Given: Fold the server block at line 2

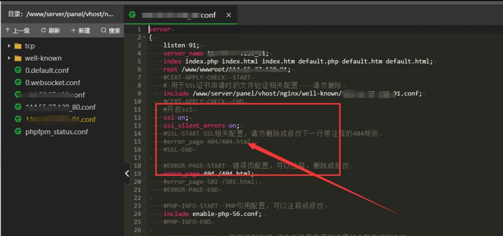Looking at the screenshot, I should pos(144,37).
